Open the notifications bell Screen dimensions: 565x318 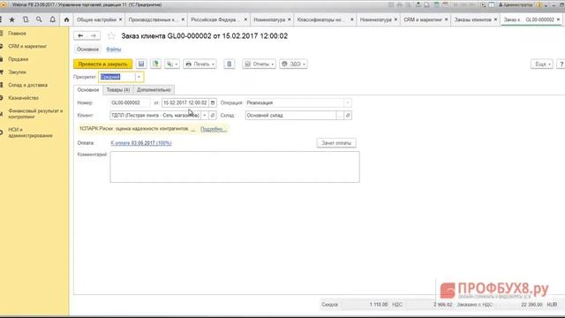click(53, 19)
